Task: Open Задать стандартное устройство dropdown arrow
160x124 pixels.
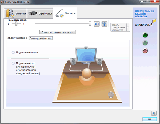Action: 128,27
